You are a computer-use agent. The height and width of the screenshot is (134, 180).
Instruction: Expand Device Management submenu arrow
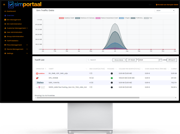[27, 49]
